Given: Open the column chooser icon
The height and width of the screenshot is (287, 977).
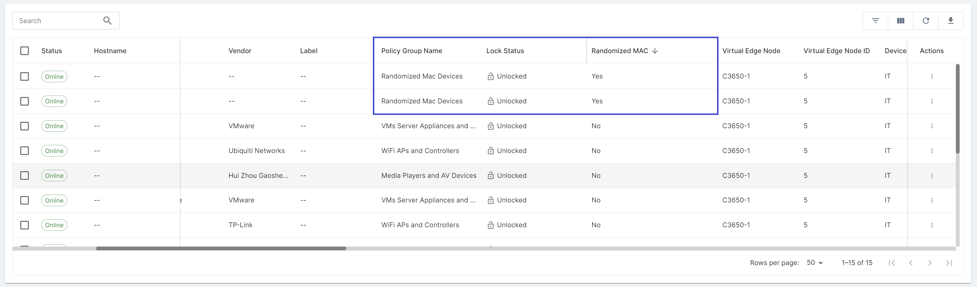Looking at the screenshot, I should point(900,20).
